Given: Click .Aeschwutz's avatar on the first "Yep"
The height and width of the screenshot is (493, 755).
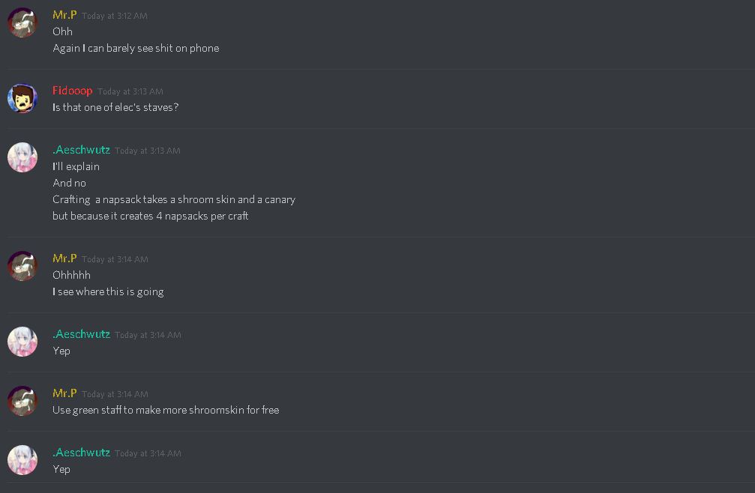Looking at the screenshot, I should pyautogui.click(x=22, y=342).
